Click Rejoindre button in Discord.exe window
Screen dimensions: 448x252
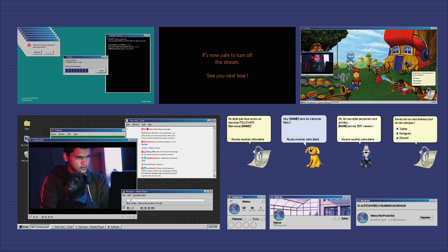[x=425, y=217]
